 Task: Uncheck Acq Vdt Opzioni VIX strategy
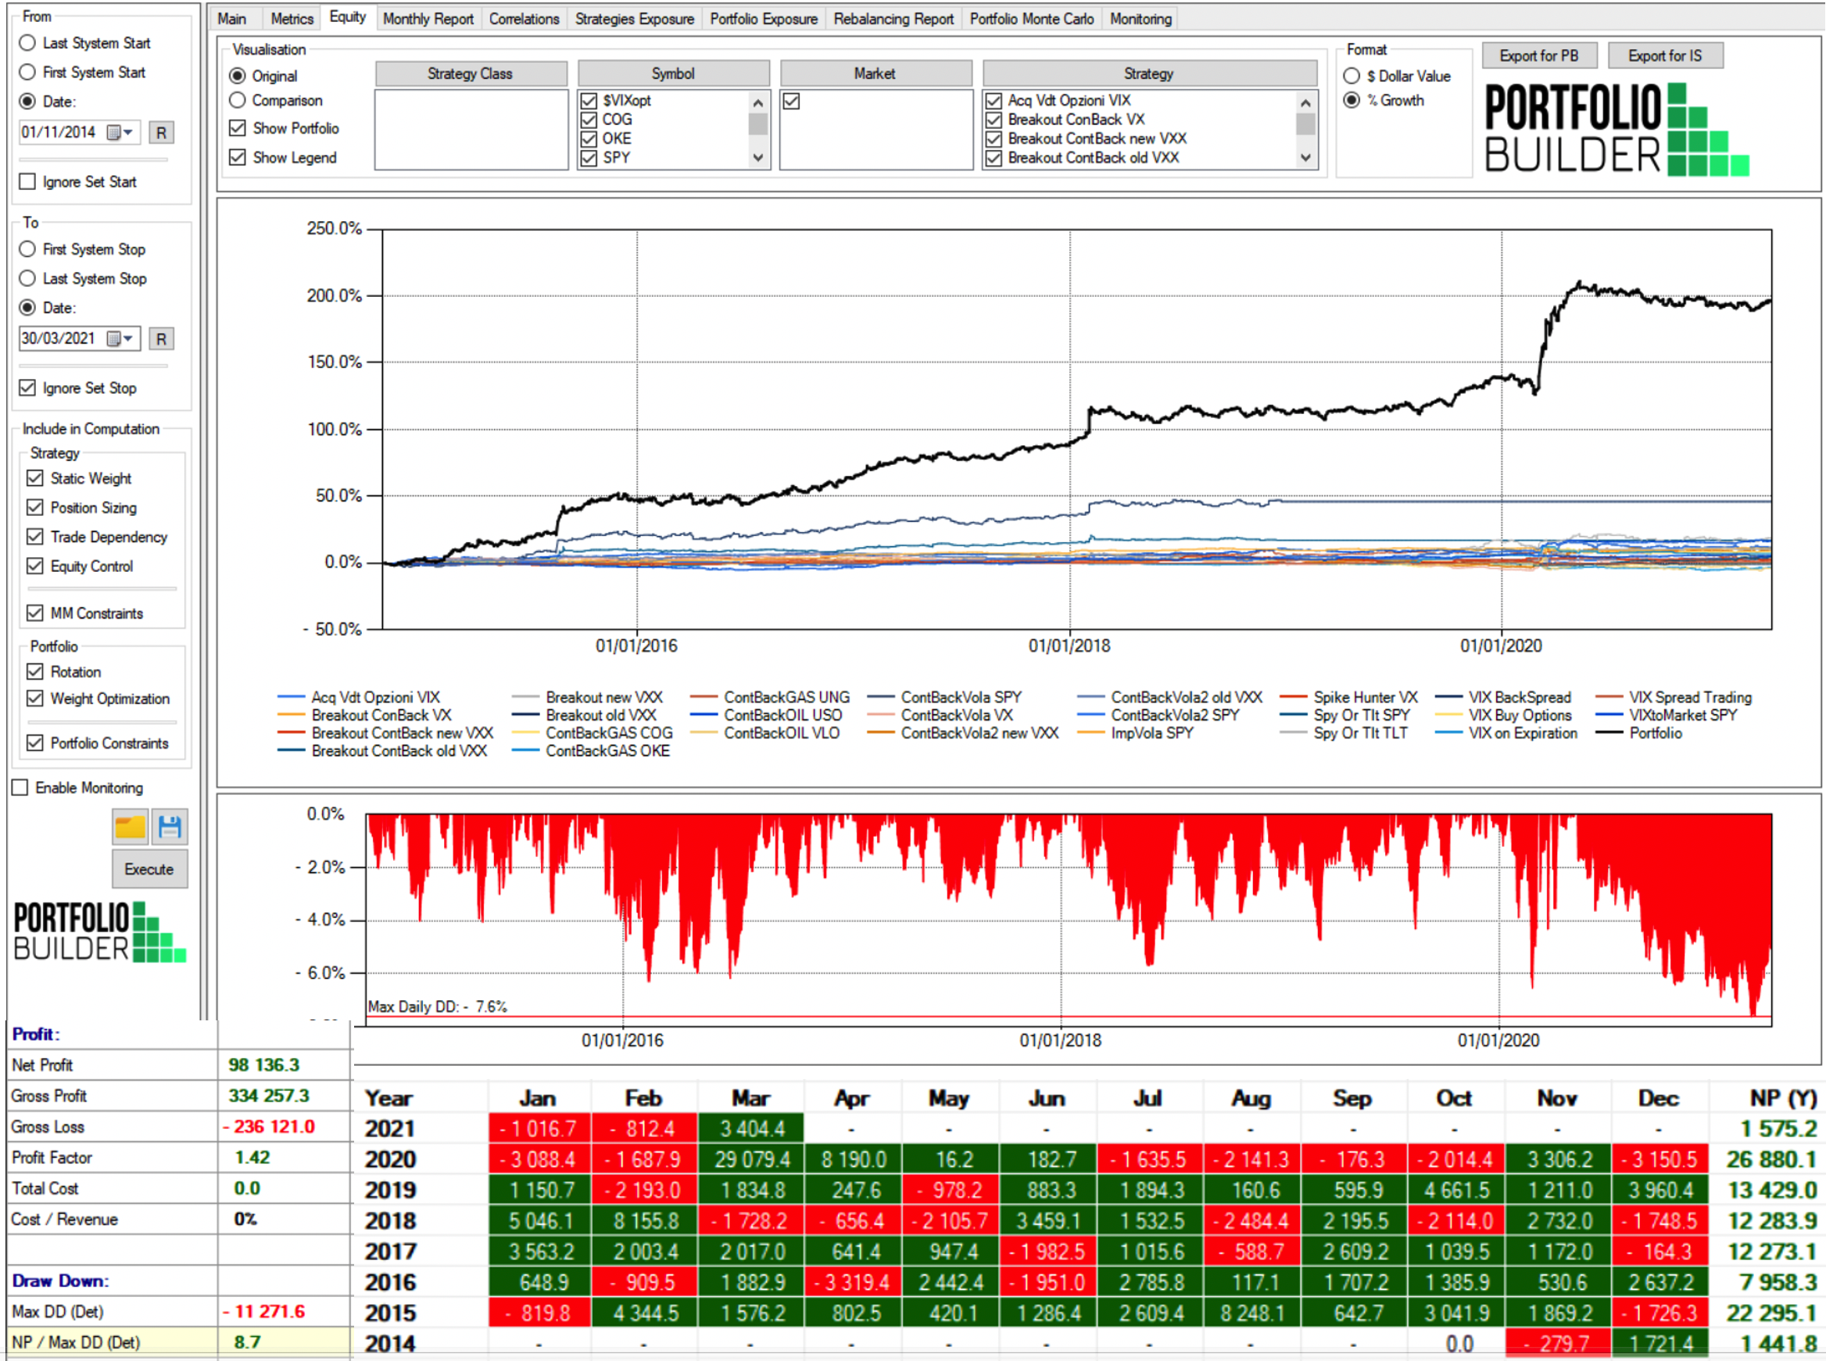994,101
